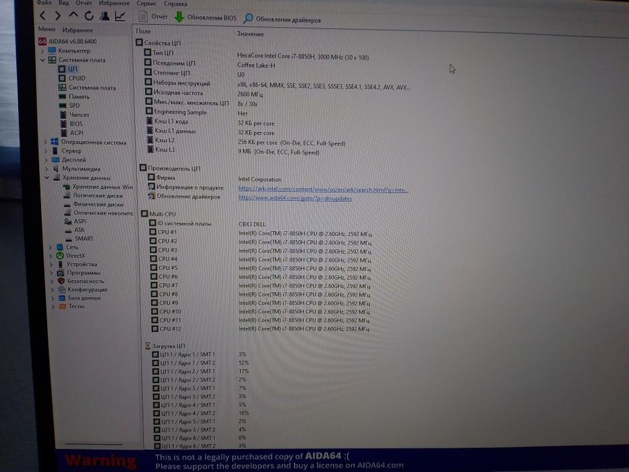Open the Файл menu

click(x=44, y=3)
